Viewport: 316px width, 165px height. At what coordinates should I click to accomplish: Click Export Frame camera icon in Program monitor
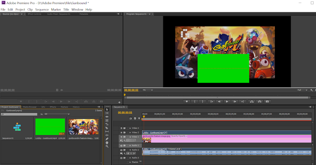[x=267, y=102]
